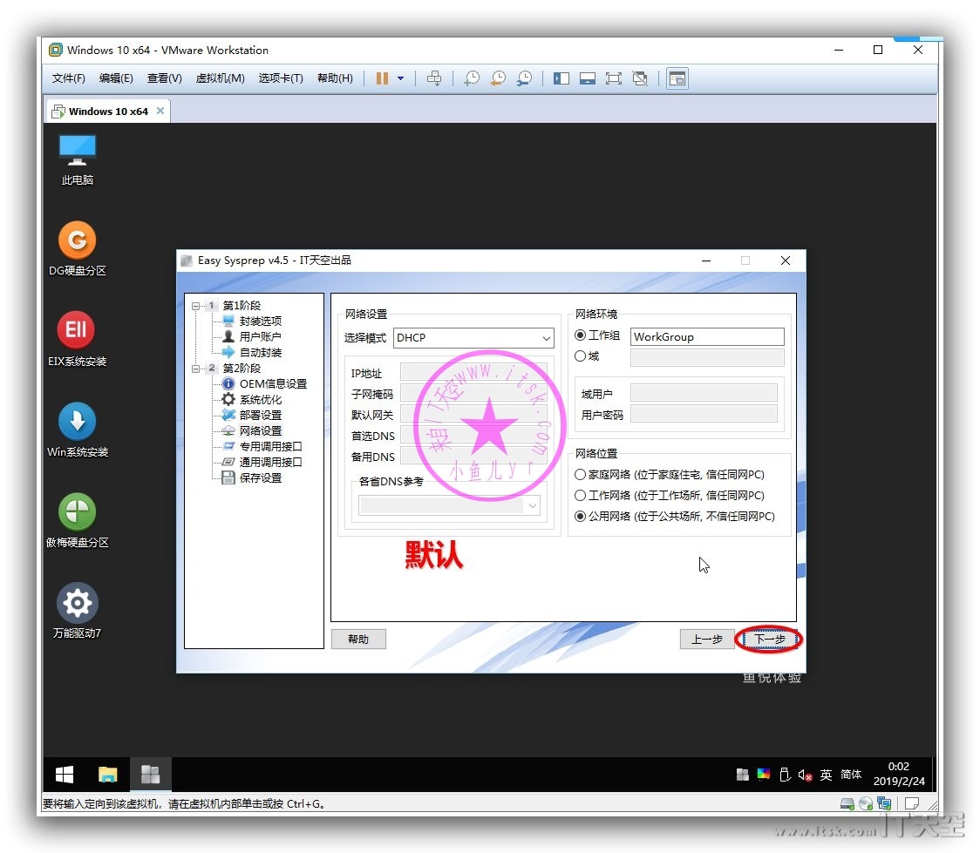Open the dropdown arrow beside the pause button
Screen dimensions: 980x853
pos(400,78)
